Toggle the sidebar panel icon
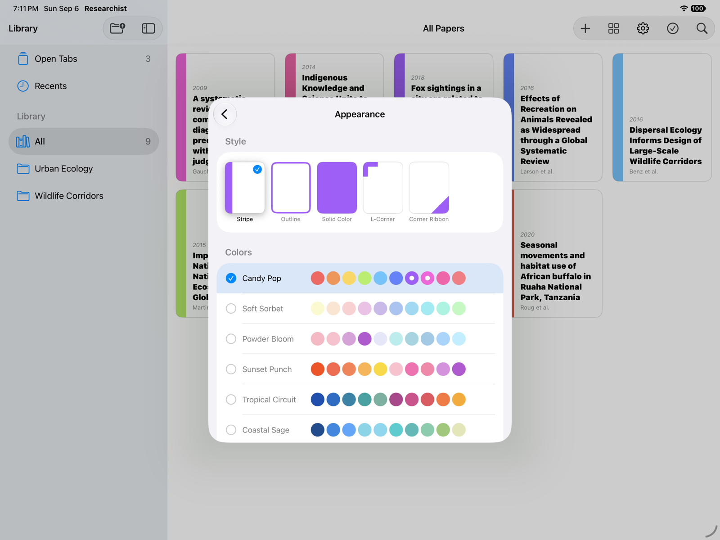 click(148, 28)
